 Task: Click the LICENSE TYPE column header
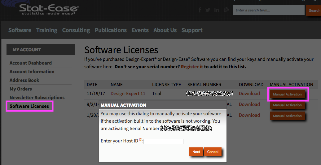pos(167,85)
